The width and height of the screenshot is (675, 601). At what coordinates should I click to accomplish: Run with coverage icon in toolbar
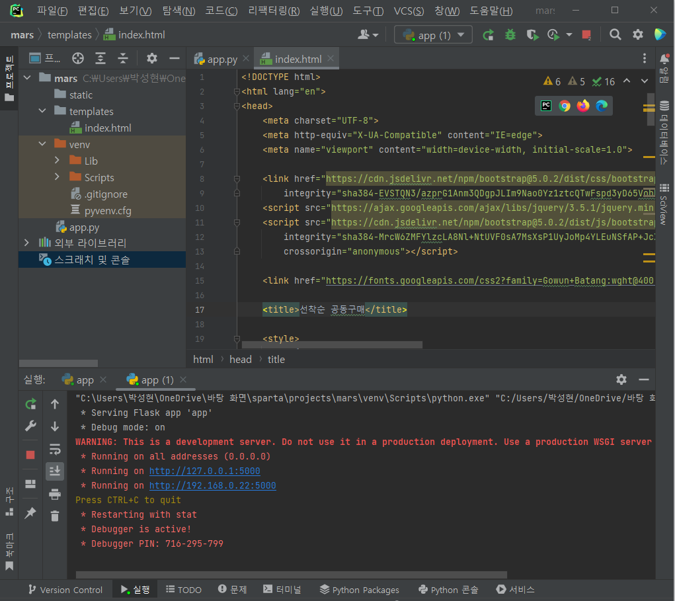tap(532, 35)
